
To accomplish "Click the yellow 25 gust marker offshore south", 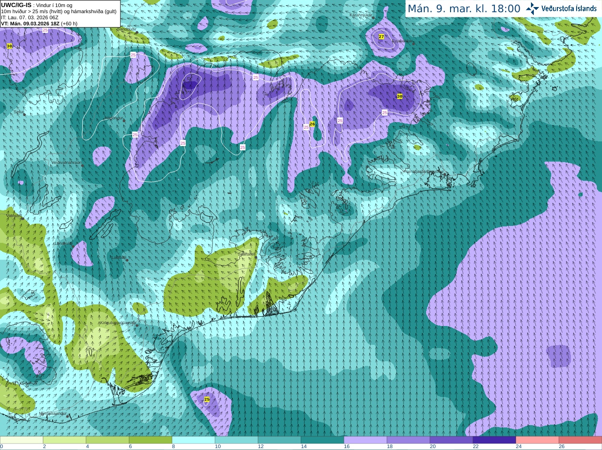I will pyautogui.click(x=207, y=399).
